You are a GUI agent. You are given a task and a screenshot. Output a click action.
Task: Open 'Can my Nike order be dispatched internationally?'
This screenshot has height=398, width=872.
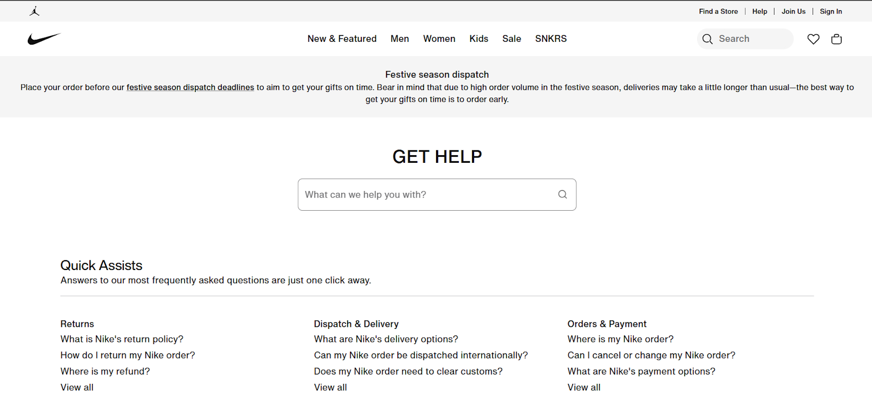pos(421,355)
